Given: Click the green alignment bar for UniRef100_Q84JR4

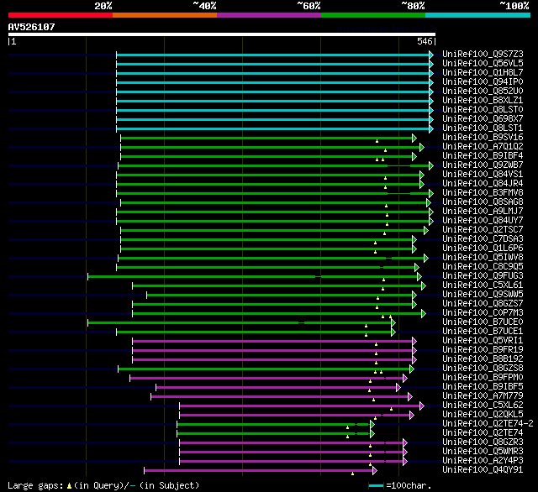Looking at the screenshot, I should pyautogui.click(x=268, y=185).
